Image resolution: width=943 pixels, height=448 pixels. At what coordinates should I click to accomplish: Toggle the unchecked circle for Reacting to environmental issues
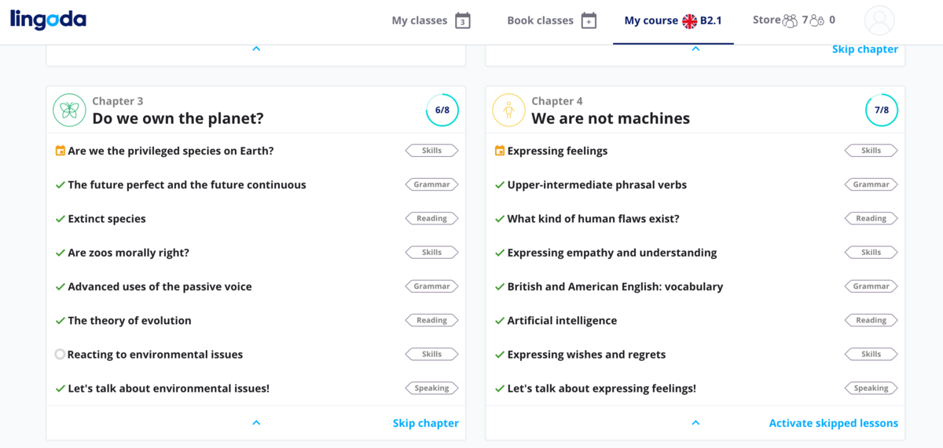(60, 355)
